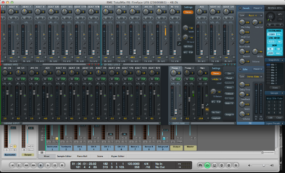This screenshot has height=173, width=285.
Task: Open the +4dBu Level dropdown
Action: pyautogui.click(x=216, y=79)
